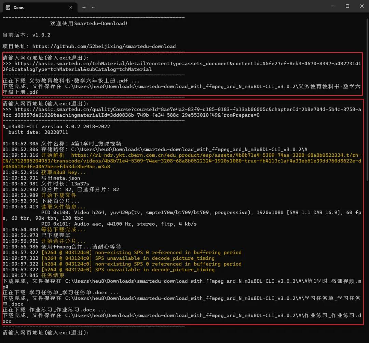
Task: Minimize the terminal window
Action: [333, 6]
